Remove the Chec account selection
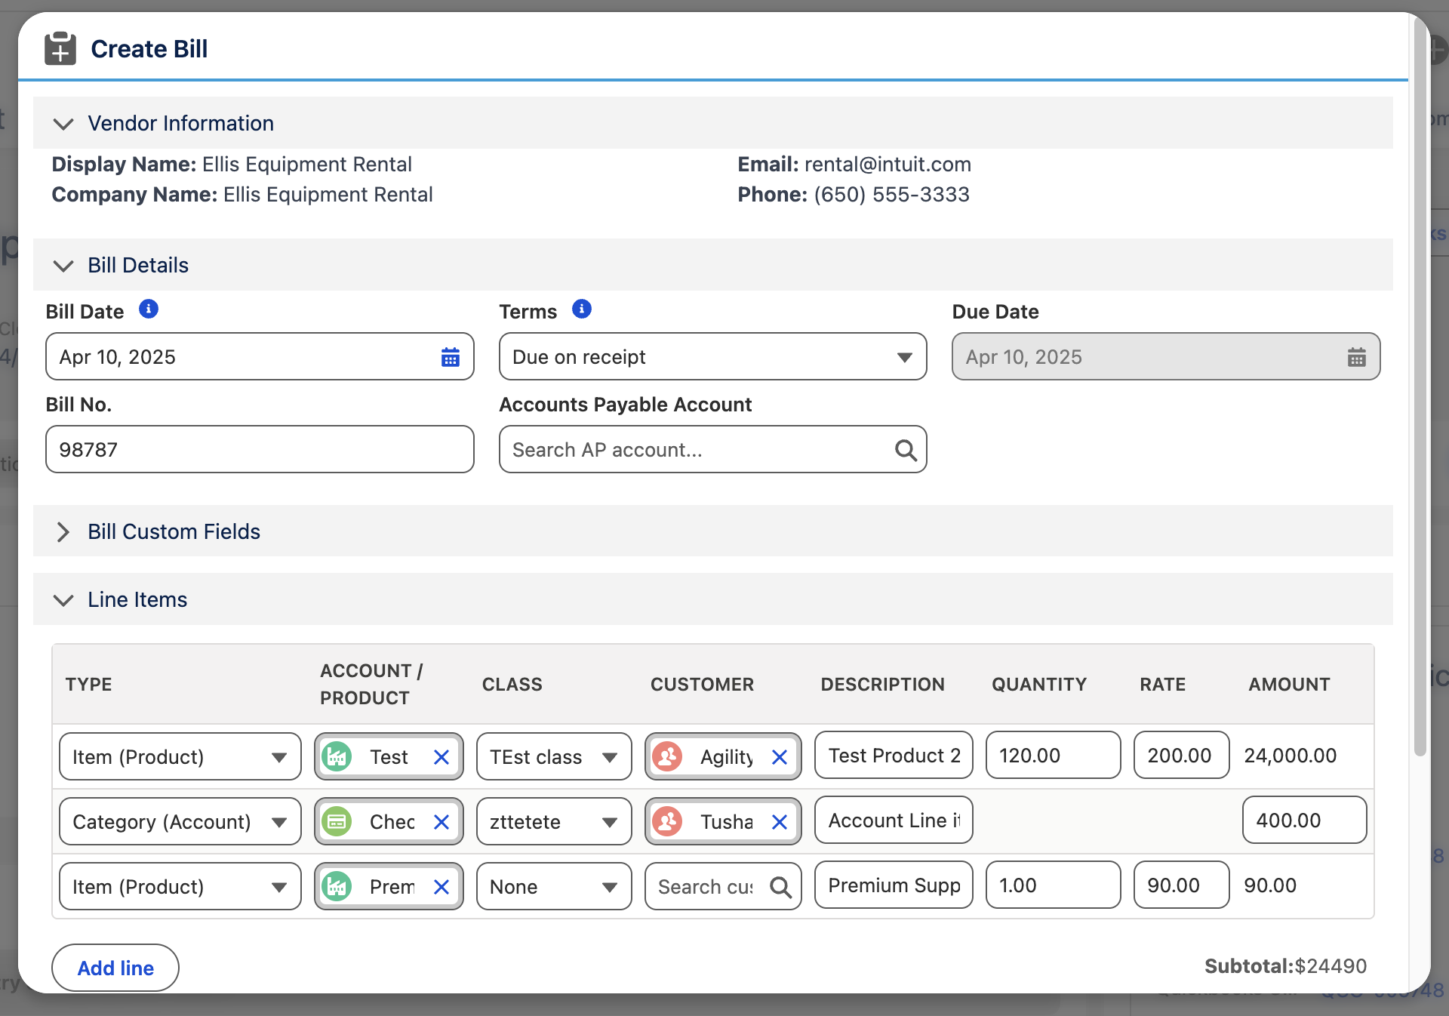Screen dimensions: 1449x1016 click(441, 822)
